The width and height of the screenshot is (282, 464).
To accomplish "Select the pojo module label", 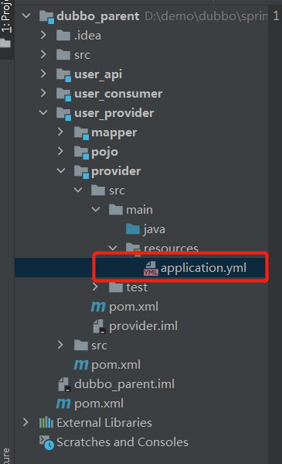I will (104, 153).
